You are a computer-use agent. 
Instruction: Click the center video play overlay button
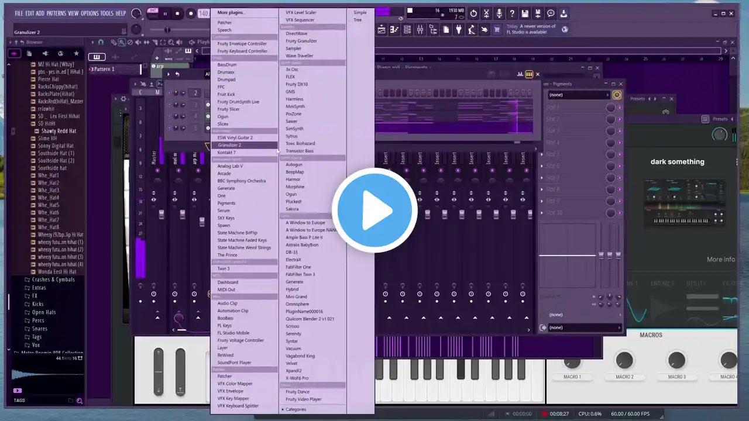pos(374,210)
